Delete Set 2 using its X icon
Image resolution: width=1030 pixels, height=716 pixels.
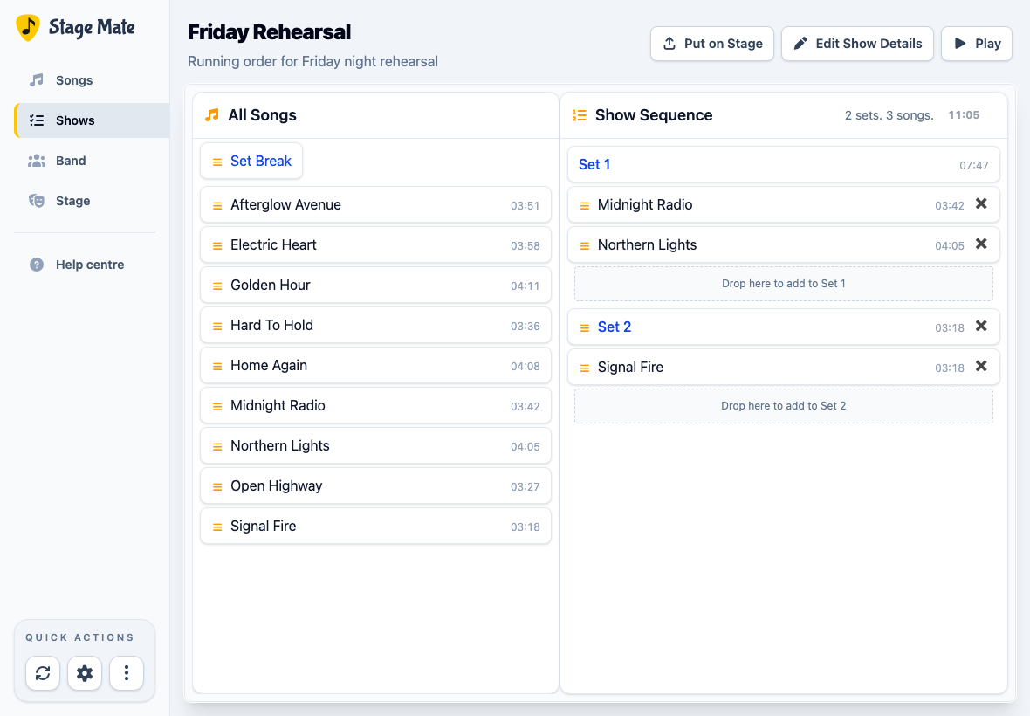tap(981, 326)
